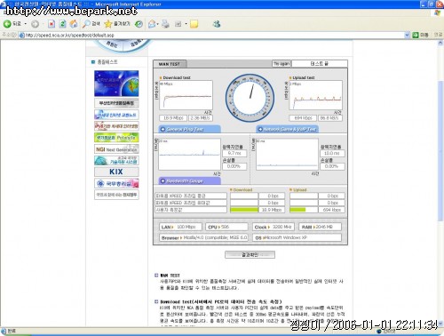Click the status bar page icon

(4, 331)
